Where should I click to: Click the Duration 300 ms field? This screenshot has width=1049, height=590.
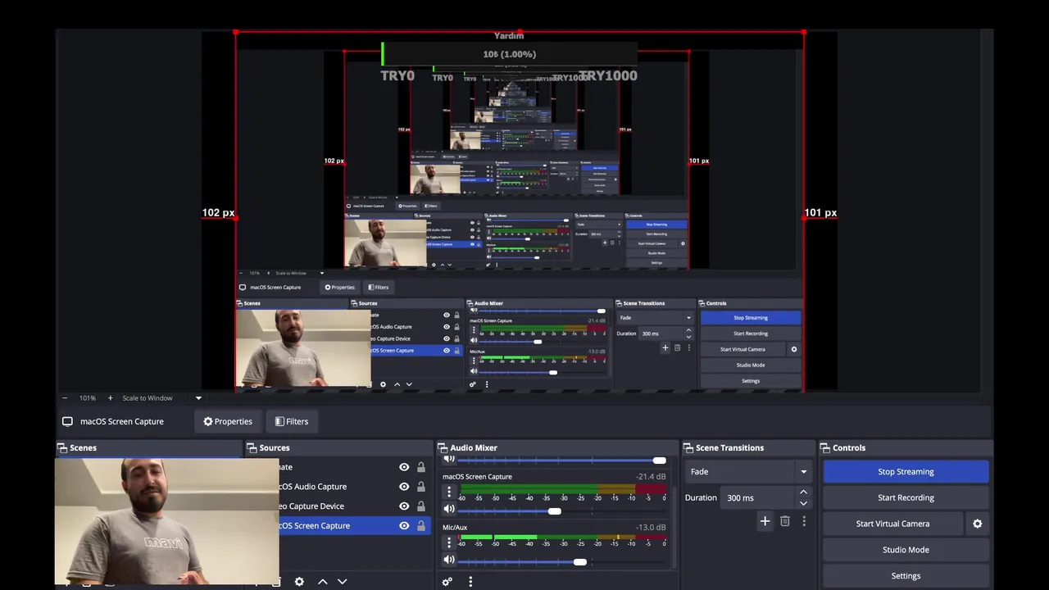point(760,498)
